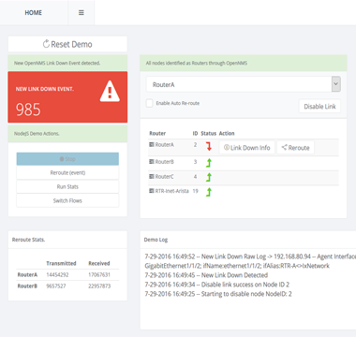
Task: Click the Run Stats action
Action: point(67,186)
